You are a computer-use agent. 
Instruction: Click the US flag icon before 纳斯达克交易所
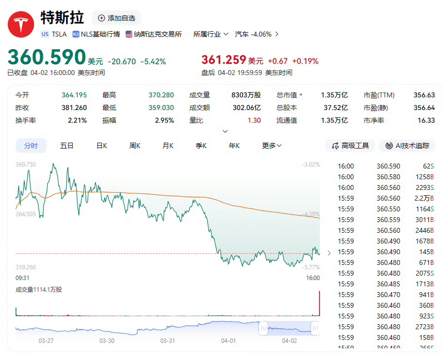coord(129,34)
